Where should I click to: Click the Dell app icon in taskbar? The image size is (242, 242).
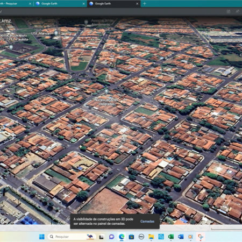point(141,237)
